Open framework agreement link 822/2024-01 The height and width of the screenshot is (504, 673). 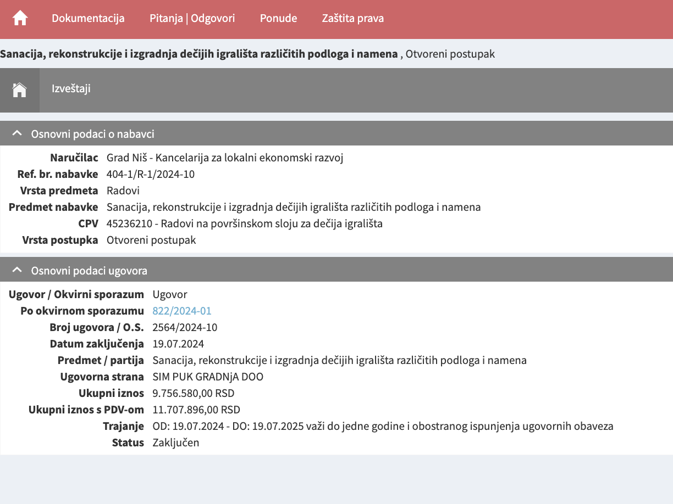182,311
